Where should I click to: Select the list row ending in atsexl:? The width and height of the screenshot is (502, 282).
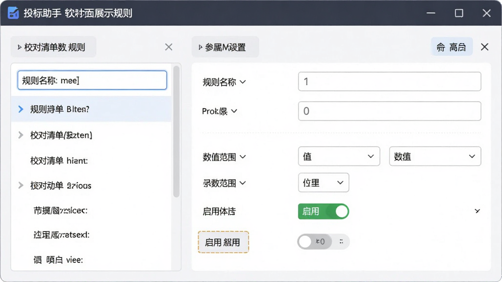(x=91, y=235)
